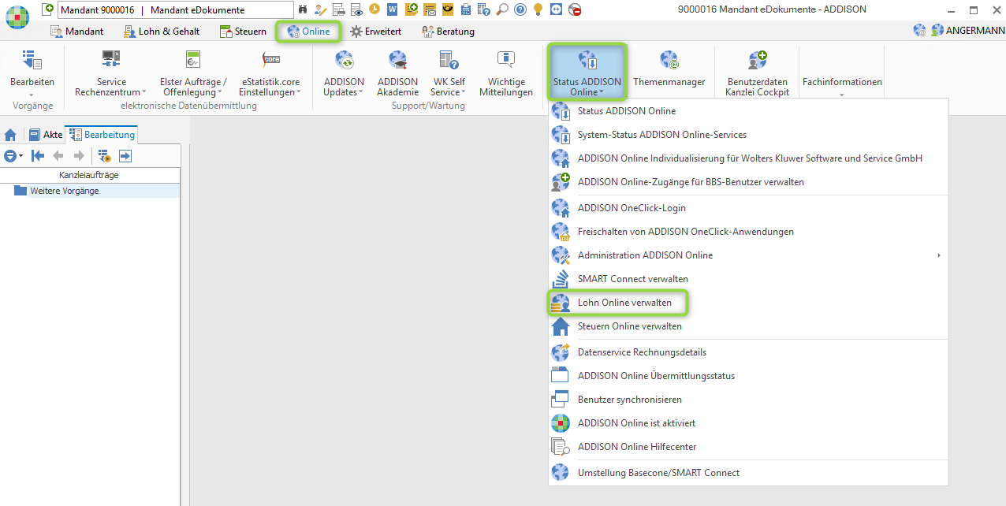This screenshot has height=506, width=1006.
Task: Click the blue remote arrows icon
Action: 557,9
